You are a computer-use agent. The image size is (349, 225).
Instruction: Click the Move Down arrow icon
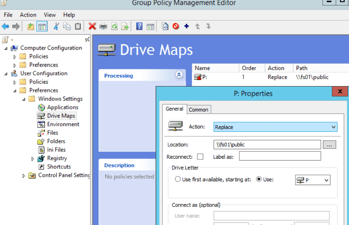pos(208,26)
